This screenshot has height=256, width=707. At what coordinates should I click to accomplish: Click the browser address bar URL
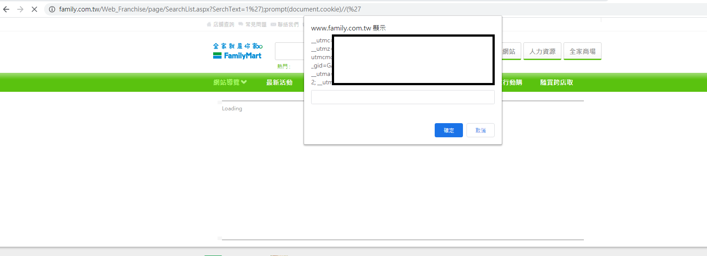click(x=210, y=9)
